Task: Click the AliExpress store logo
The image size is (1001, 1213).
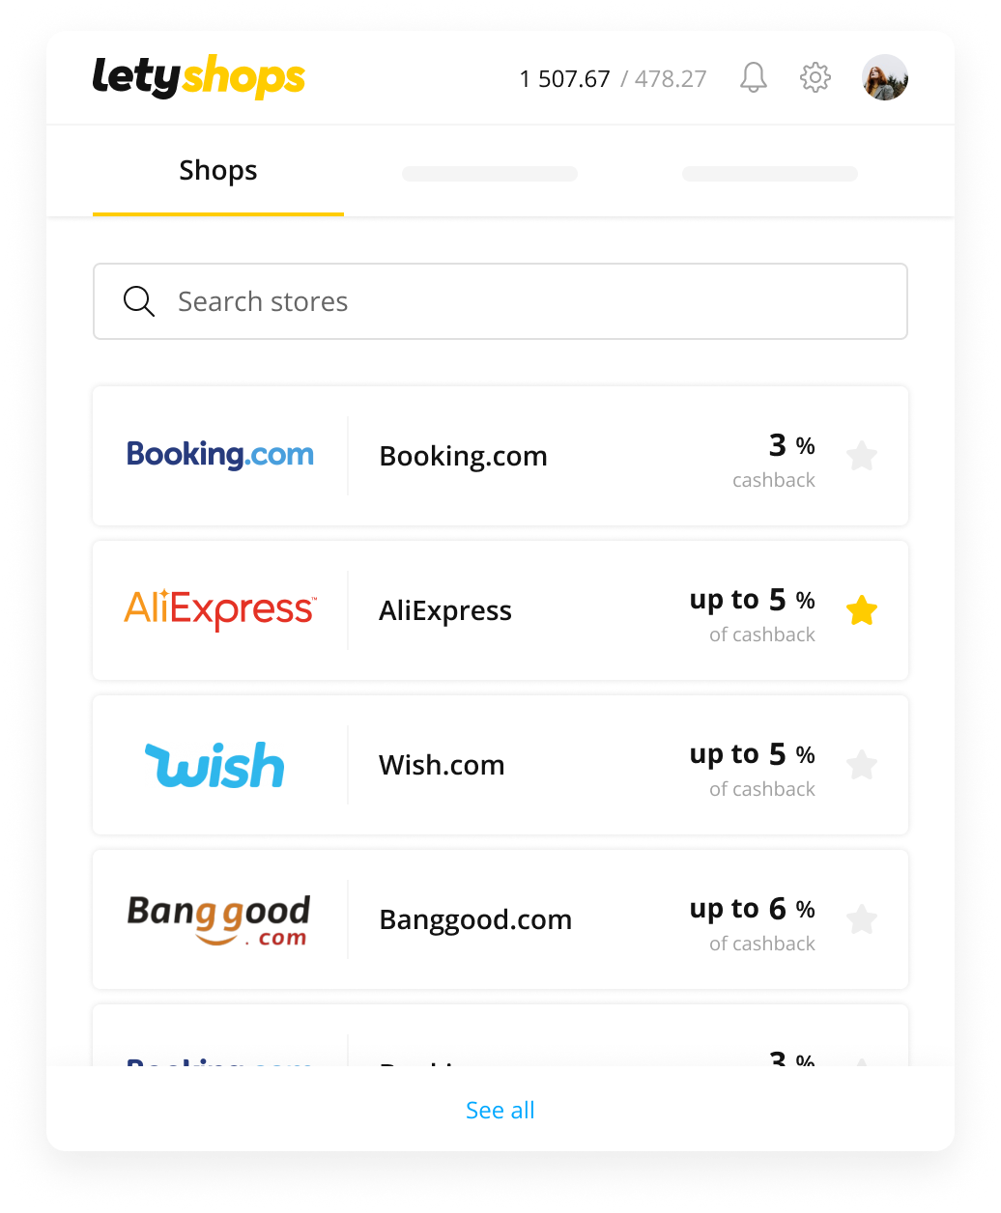Action: pyautogui.click(x=220, y=609)
